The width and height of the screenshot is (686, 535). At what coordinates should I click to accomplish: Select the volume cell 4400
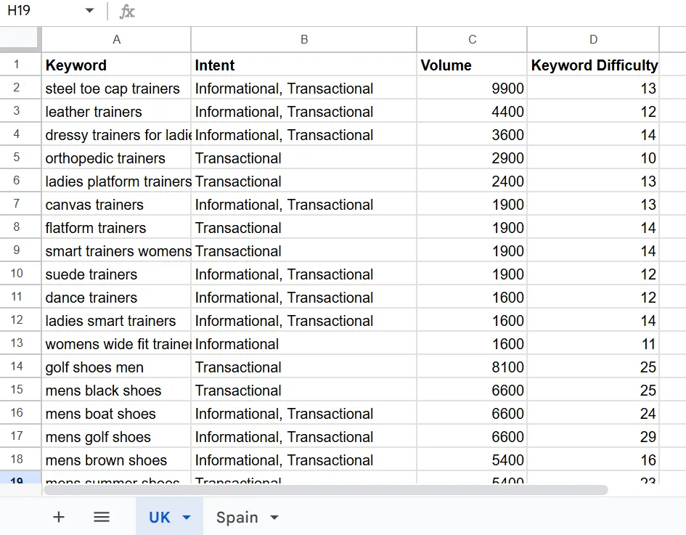point(472,112)
